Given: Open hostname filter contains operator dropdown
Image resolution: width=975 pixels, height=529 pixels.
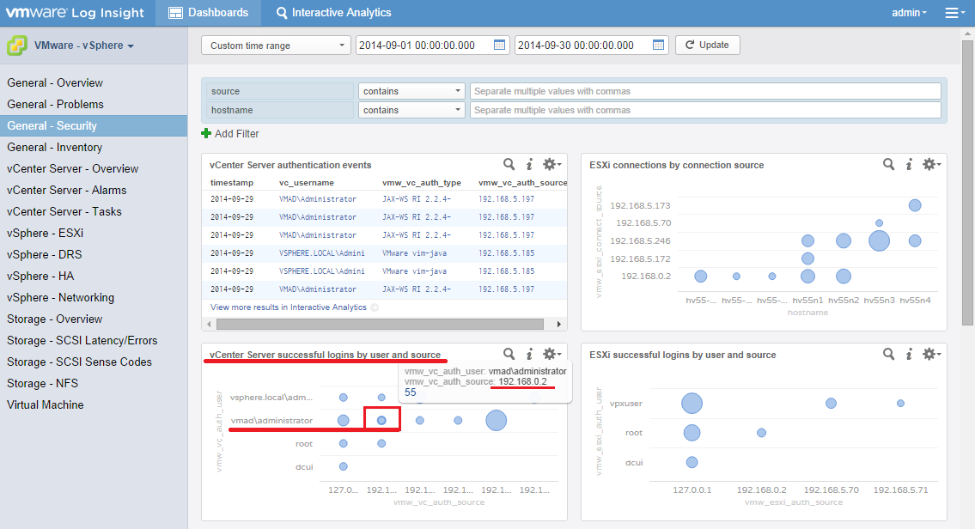Looking at the screenshot, I should (411, 110).
